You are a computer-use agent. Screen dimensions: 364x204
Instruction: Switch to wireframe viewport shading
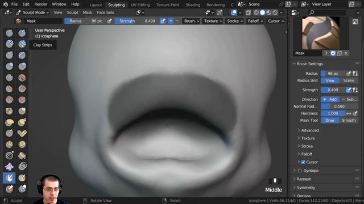click(256, 12)
